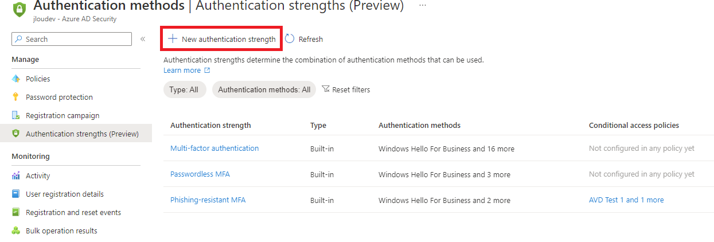Click the Policies icon in sidebar
This screenshot has width=714, height=242.
point(16,79)
